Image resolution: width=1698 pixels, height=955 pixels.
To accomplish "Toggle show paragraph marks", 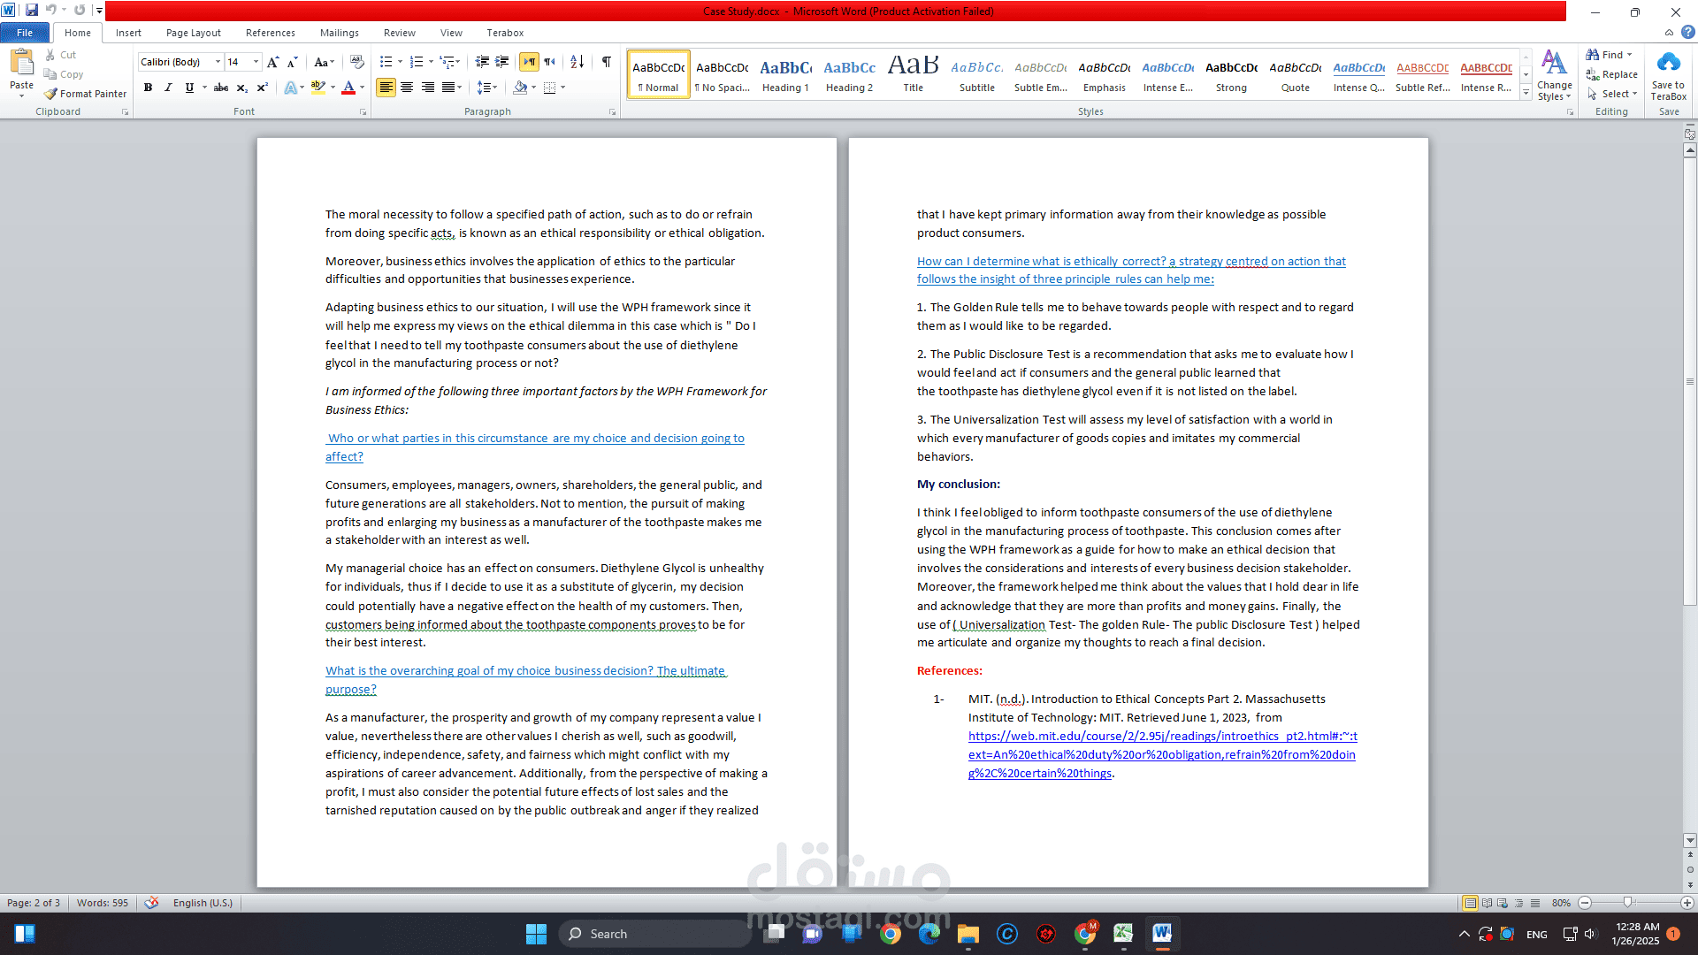I will click(x=607, y=62).
